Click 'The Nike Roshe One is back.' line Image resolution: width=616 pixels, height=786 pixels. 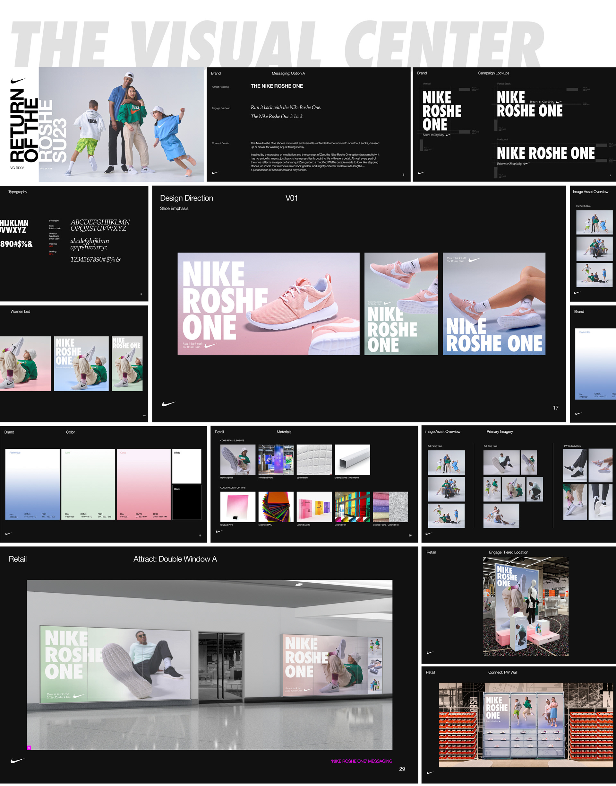pos(277,116)
